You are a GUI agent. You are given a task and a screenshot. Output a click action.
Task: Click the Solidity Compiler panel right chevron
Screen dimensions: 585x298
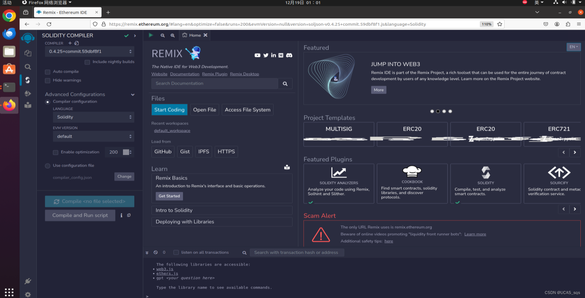(135, 36)
